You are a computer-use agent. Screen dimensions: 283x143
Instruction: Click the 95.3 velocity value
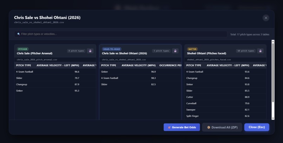click(77, 91)
